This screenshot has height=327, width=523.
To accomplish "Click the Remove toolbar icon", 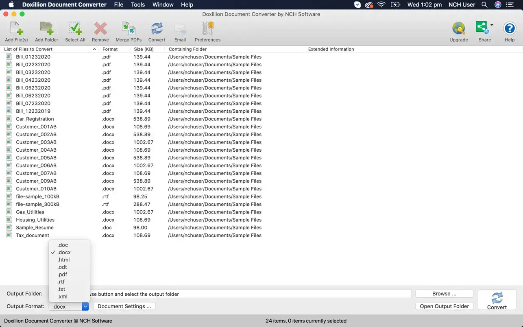I will click(100, 32).
